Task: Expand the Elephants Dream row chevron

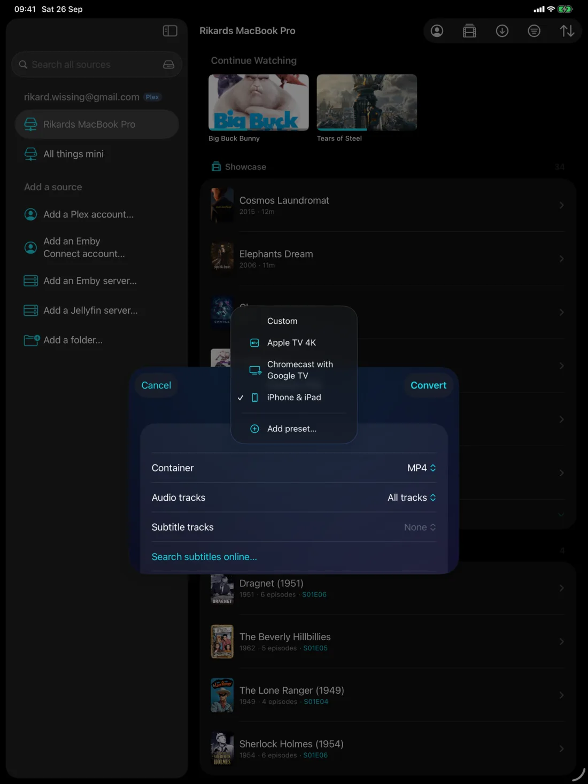Action: [x=561, y=259]
